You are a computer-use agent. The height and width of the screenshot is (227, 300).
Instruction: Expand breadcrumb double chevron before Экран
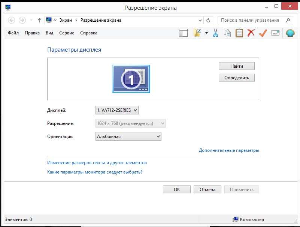[x=55, y=20]
